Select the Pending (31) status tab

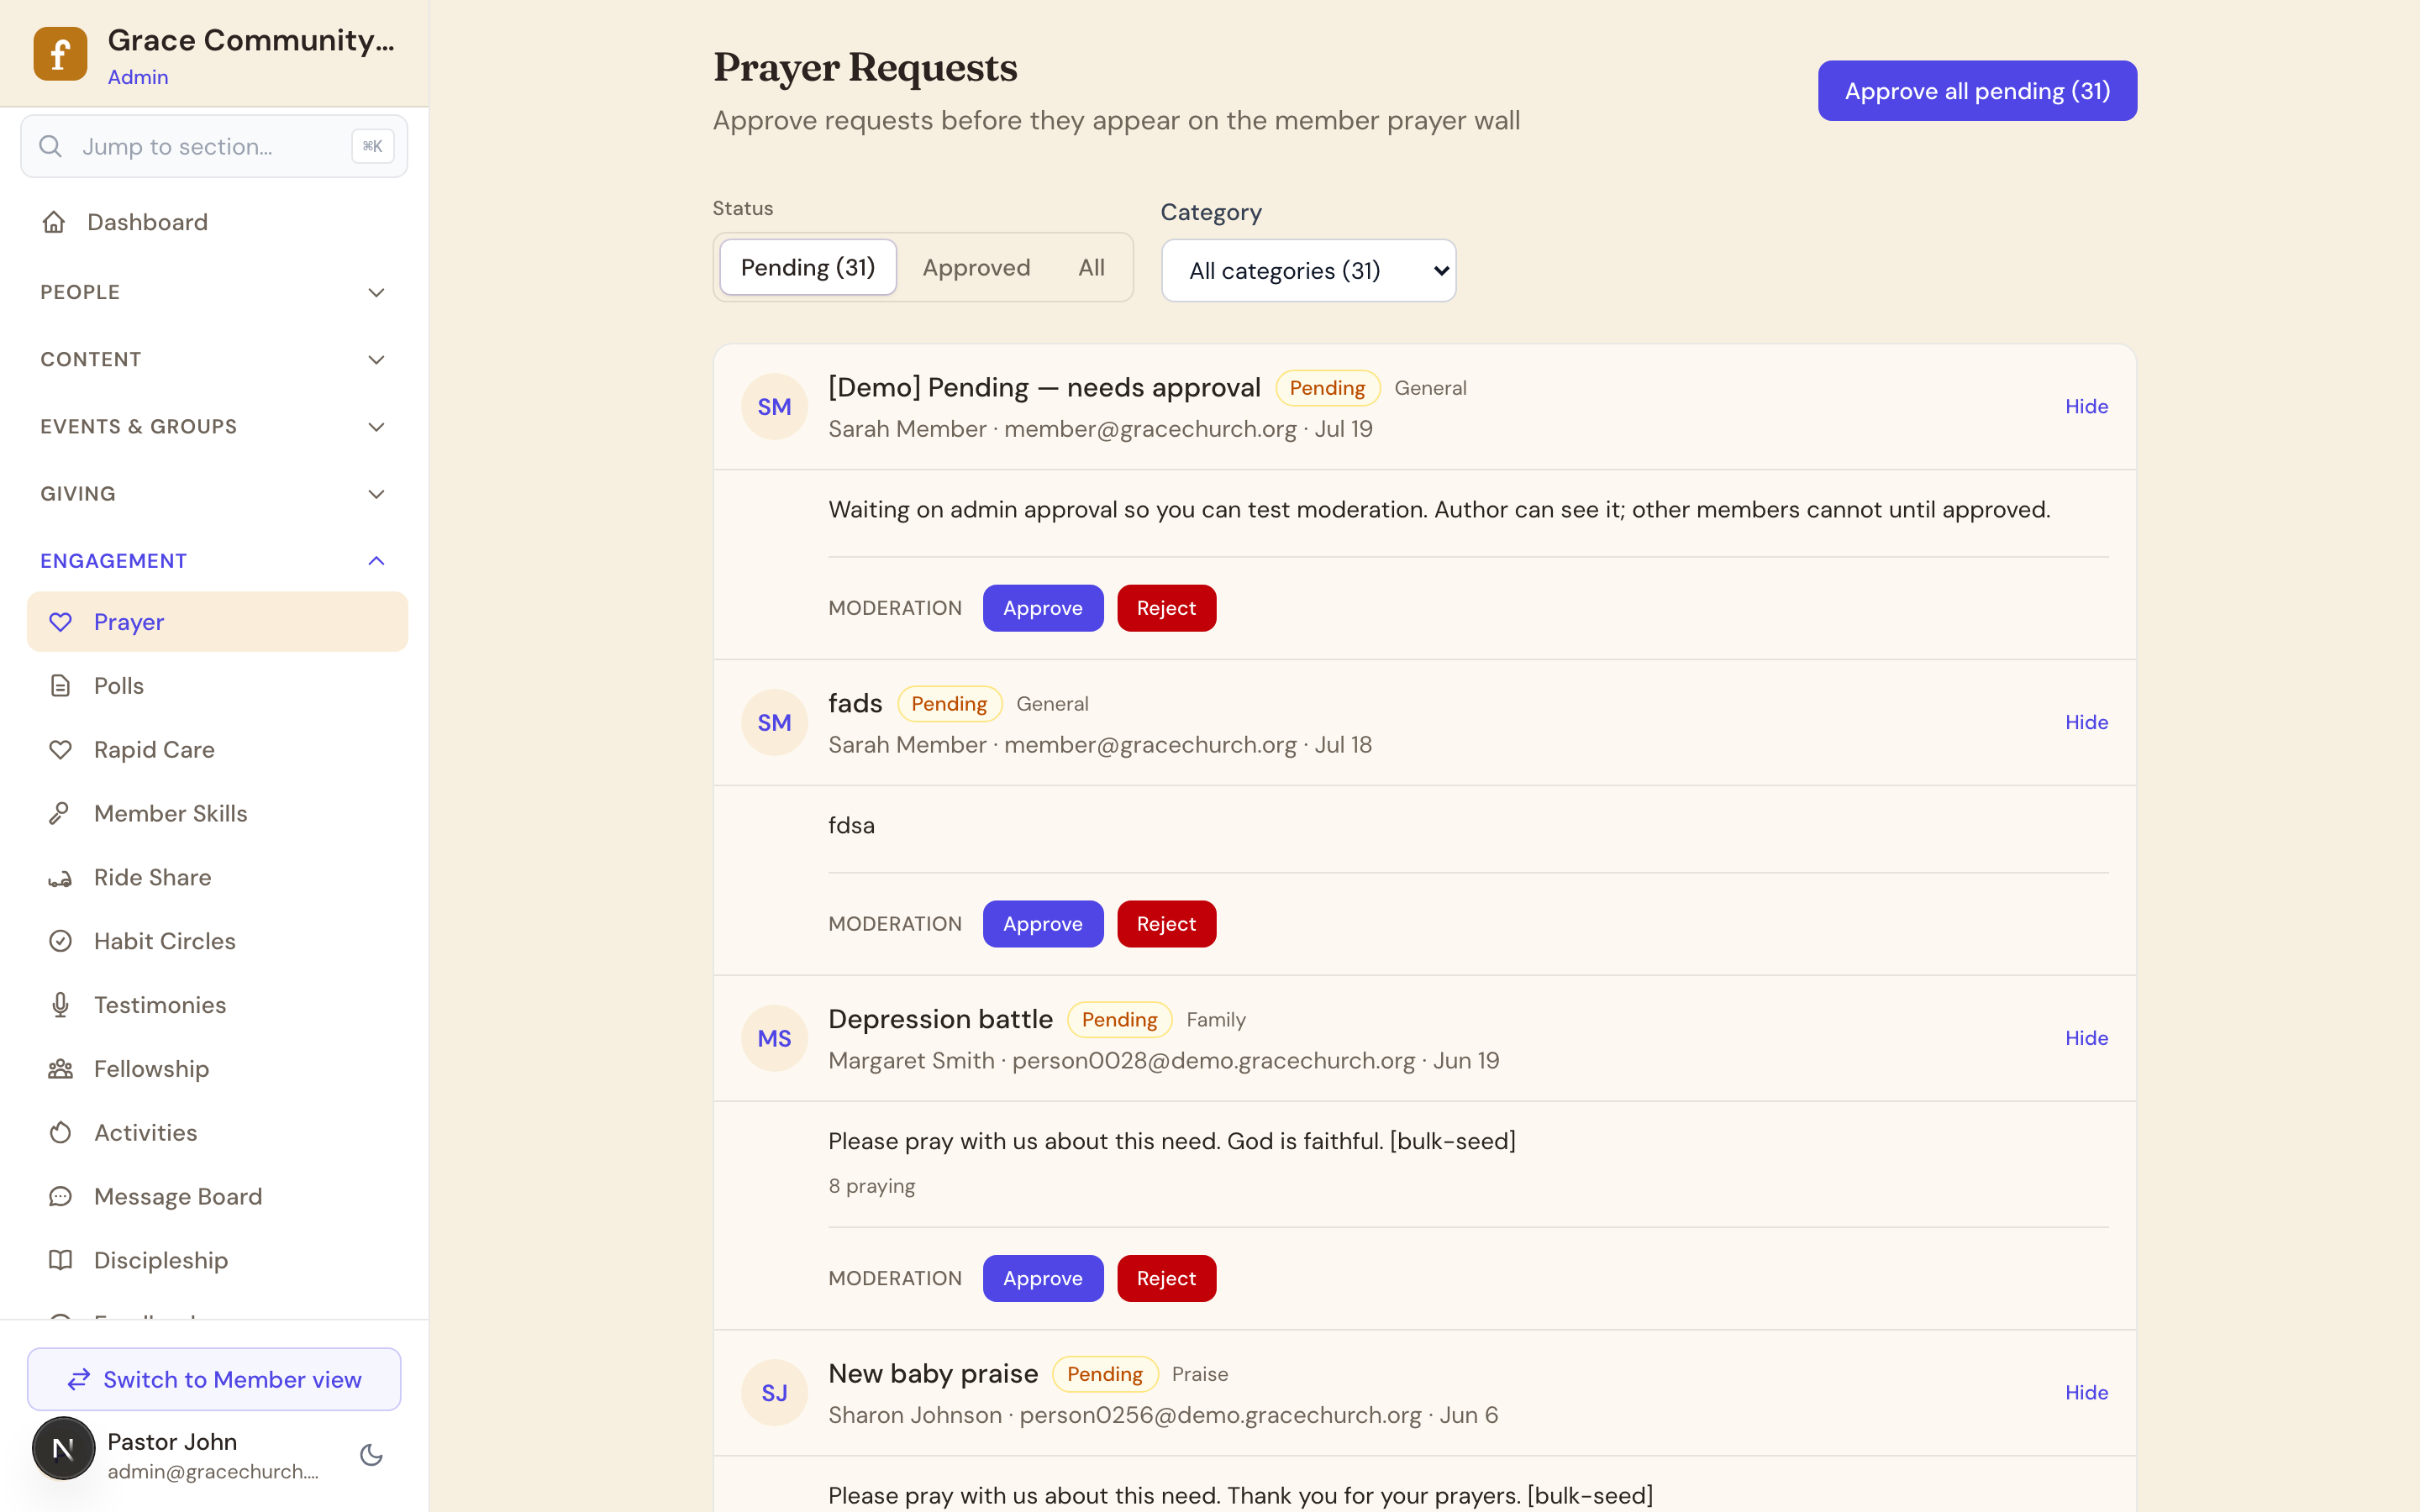[808, 268]
